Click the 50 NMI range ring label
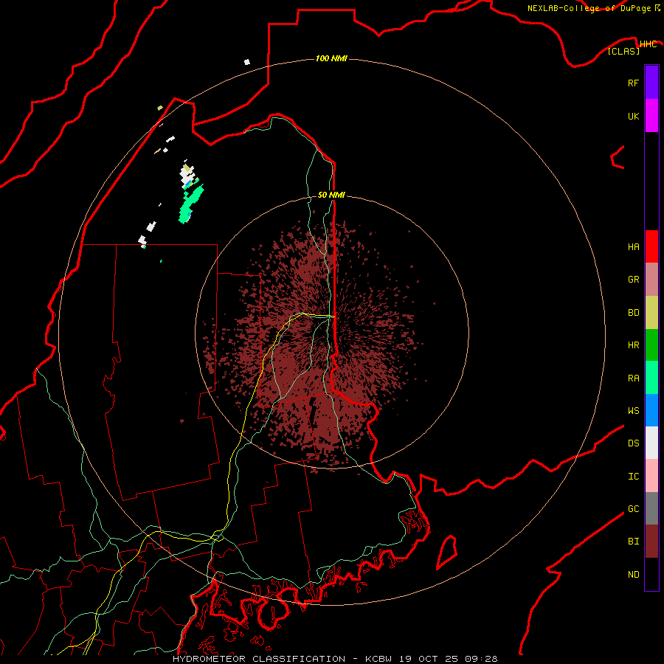 tap(331, 195)
